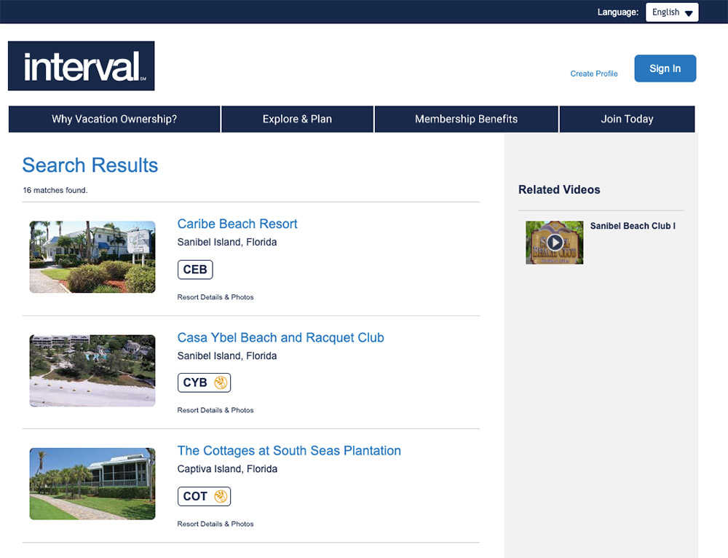
Task: Open the Language dropdown
Action: (x=672, y=12)
